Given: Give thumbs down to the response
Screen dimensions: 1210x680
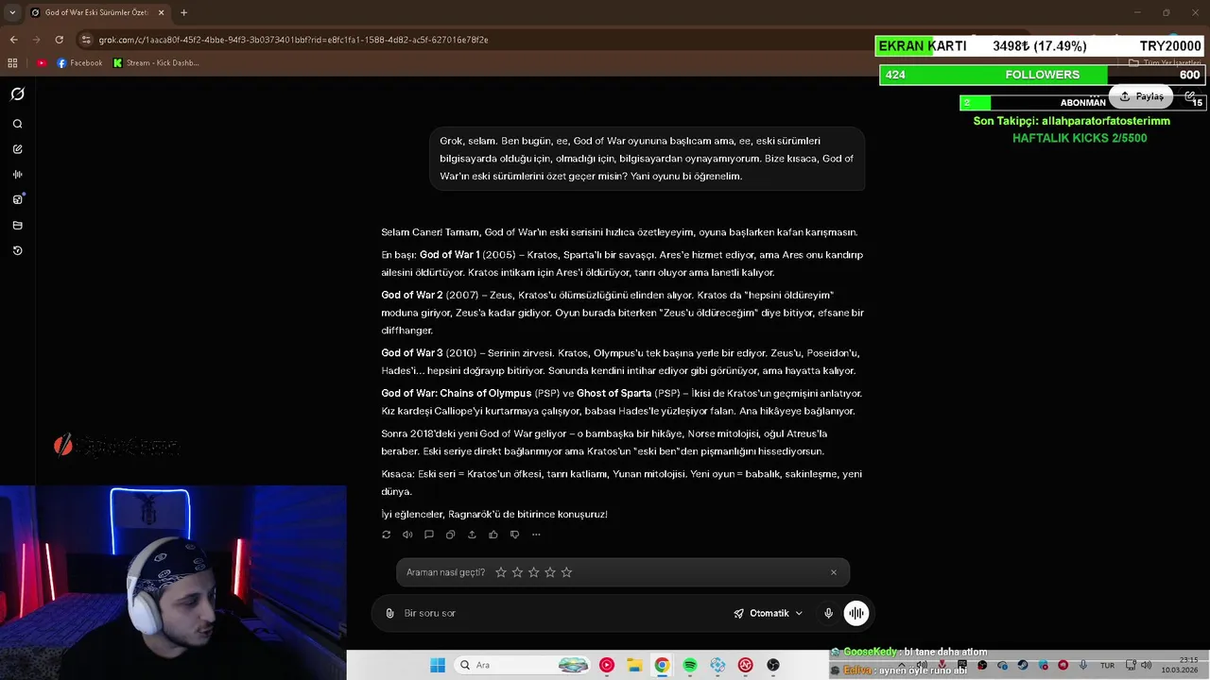Looking at the screenshot, I should pos(514,535).
